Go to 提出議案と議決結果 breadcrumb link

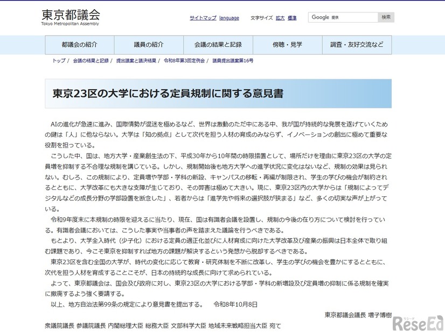(136, 61)
